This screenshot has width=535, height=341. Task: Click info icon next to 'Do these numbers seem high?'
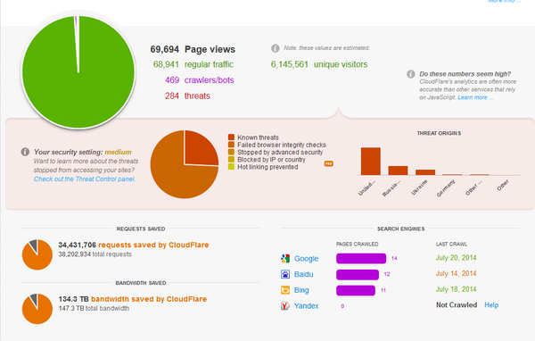click(x=411, y=74)
